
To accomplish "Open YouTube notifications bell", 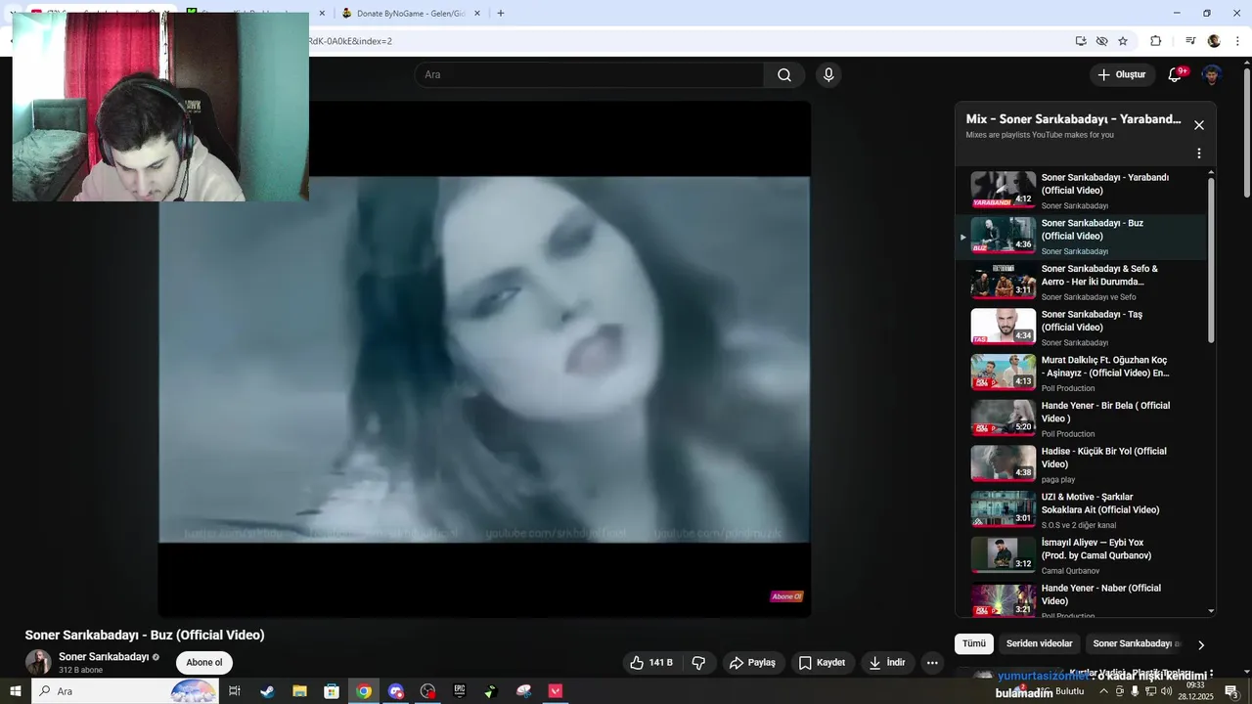I will coord(1175,75).
